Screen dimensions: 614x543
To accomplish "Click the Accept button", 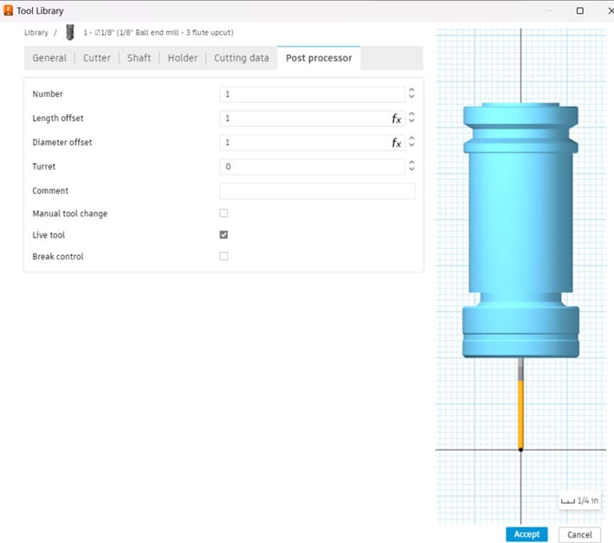I will click(x=527, y=534).
